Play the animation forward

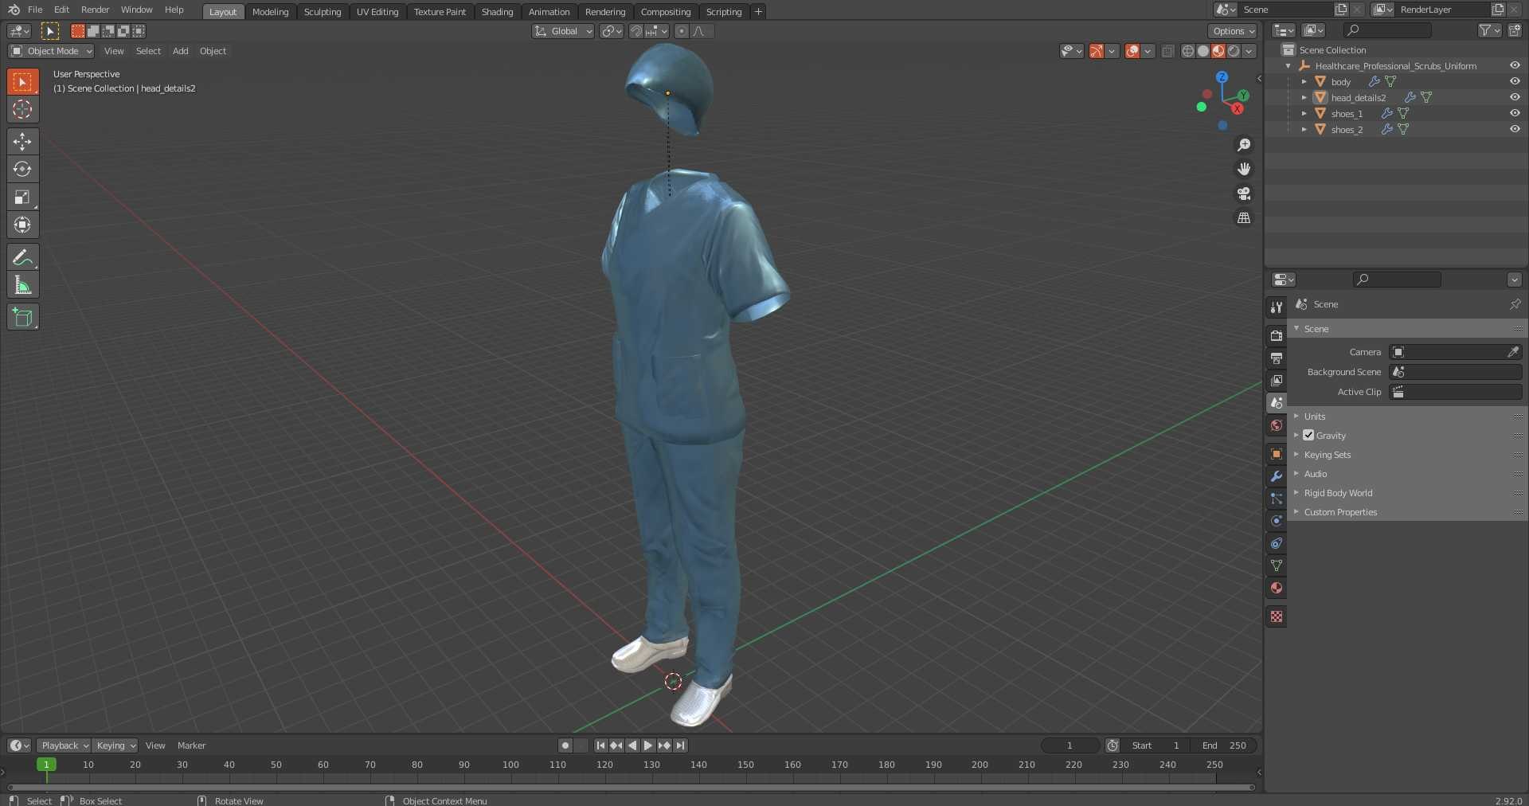[x=648, y=745]
